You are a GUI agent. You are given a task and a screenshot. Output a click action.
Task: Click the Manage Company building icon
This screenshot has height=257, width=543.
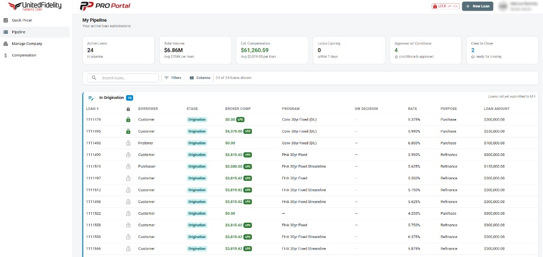pyautogui.click(x=5, y=44)
